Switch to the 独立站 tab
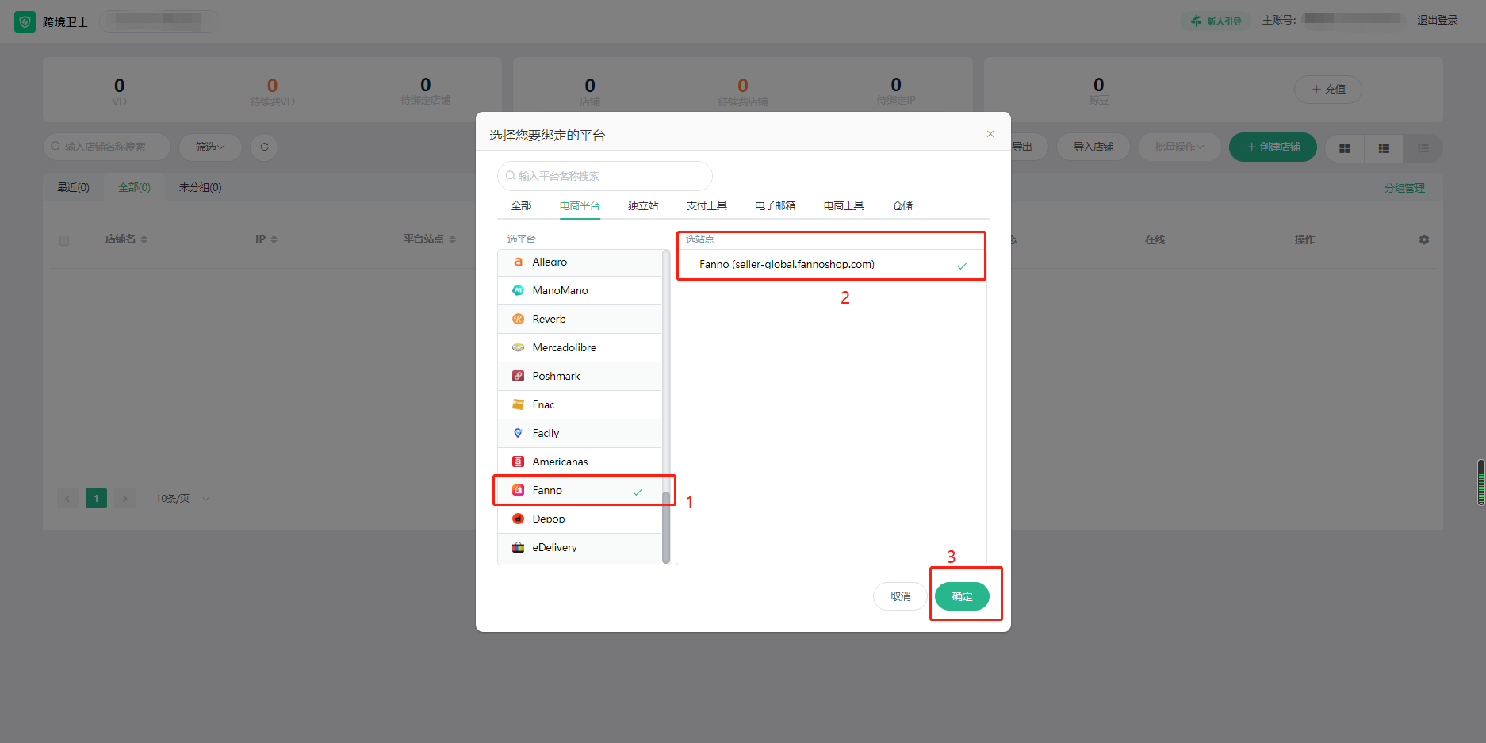1486x743 pixels. click(643, 205)
